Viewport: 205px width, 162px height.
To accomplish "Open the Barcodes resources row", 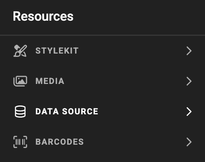I will (x=102, y=142).
